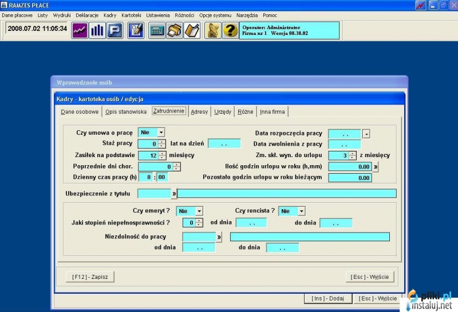The image size is (458, 312).
Task: Open the Opcje systemu menu
Action: point(215,15)
